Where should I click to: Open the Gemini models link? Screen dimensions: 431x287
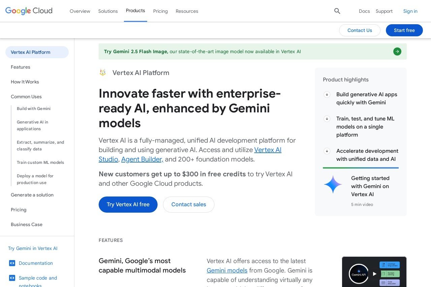click(x=227, y=270)
